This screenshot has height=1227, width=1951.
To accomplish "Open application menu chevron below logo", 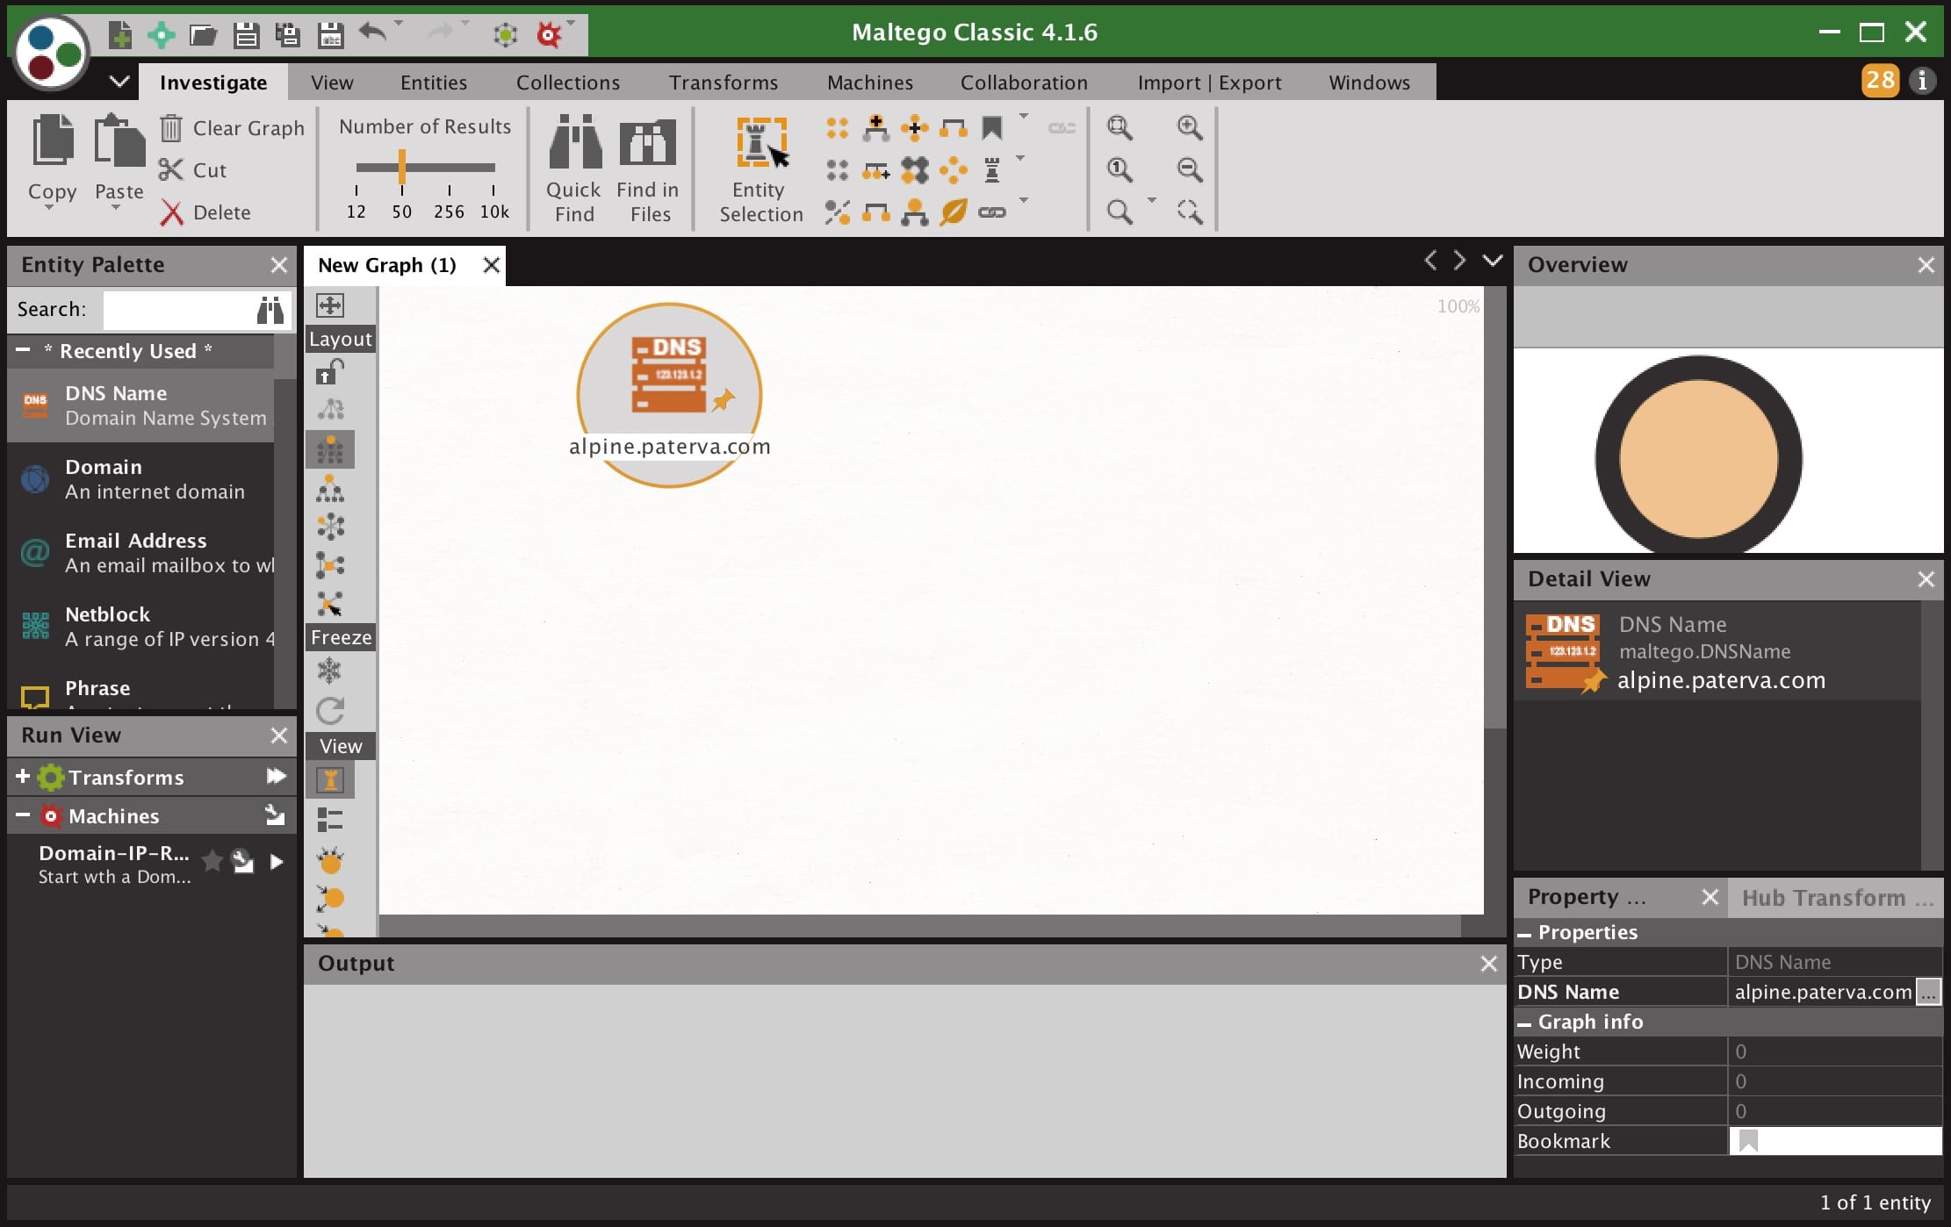I will (119, 82).
